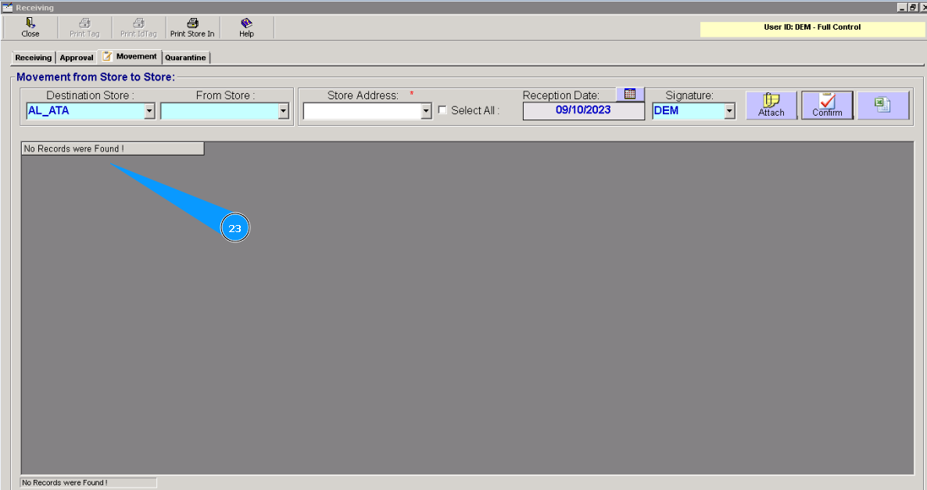Image resolution: width=927 pixels, height=490 pixels.
Task: Select the Movement tab
Action: pyautogui.click(x=130, y=56)
